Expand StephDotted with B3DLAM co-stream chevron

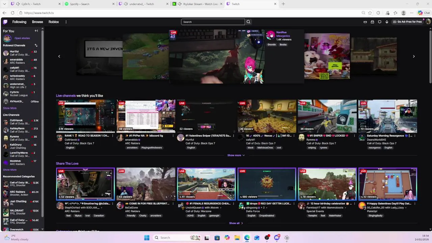(101, 208)
